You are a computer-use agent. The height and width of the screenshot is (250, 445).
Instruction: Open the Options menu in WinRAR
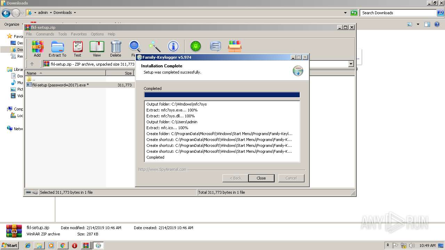[x=97, y=34]
